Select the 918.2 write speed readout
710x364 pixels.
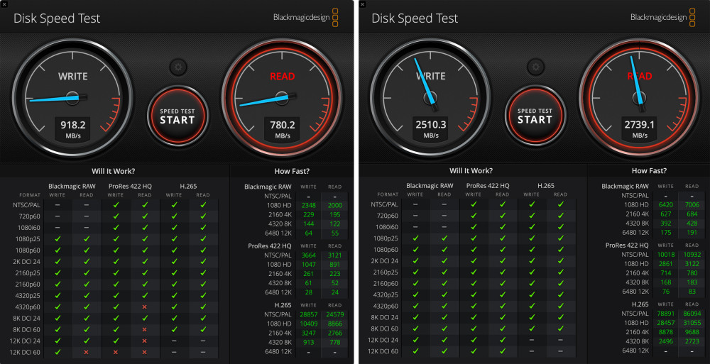pyautogui.click(x=73, y=125)
